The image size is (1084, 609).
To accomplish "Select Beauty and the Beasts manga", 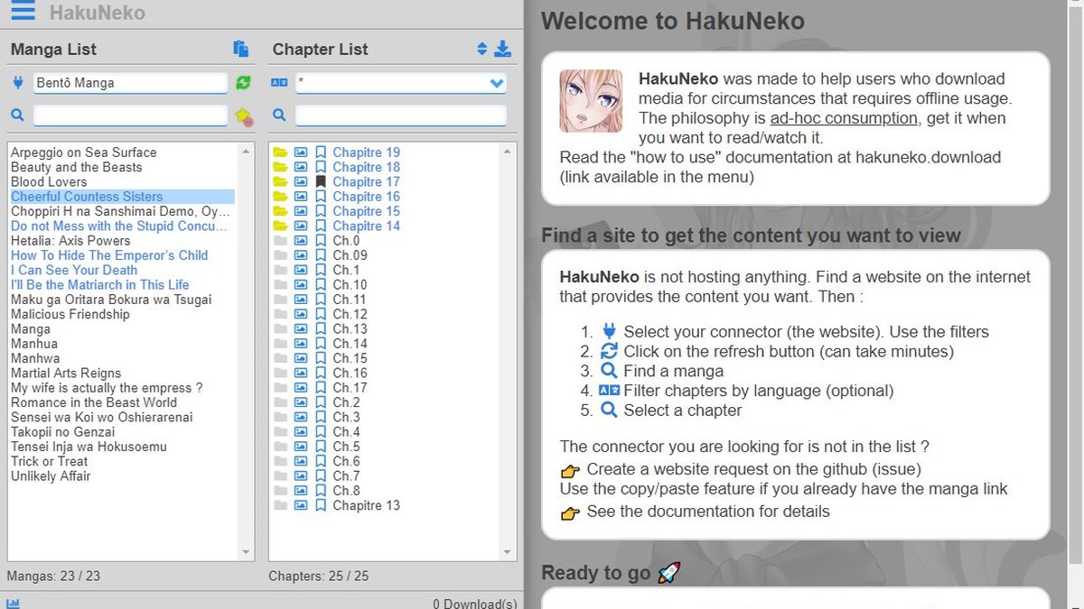I will tap(77, 167).
